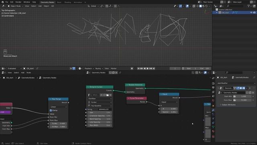
Task: Open the Edit menu
Action: coord(12,2)
